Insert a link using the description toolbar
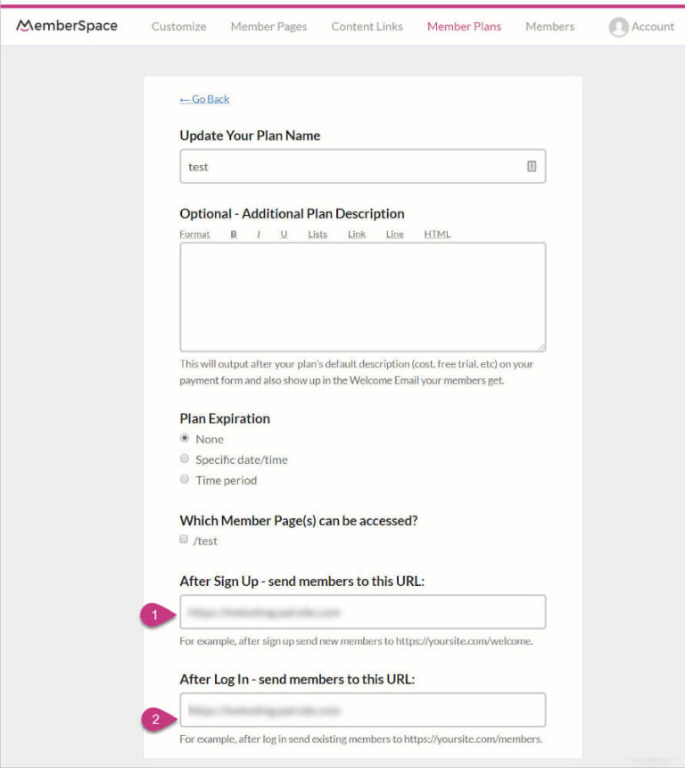 coord(356,234)
